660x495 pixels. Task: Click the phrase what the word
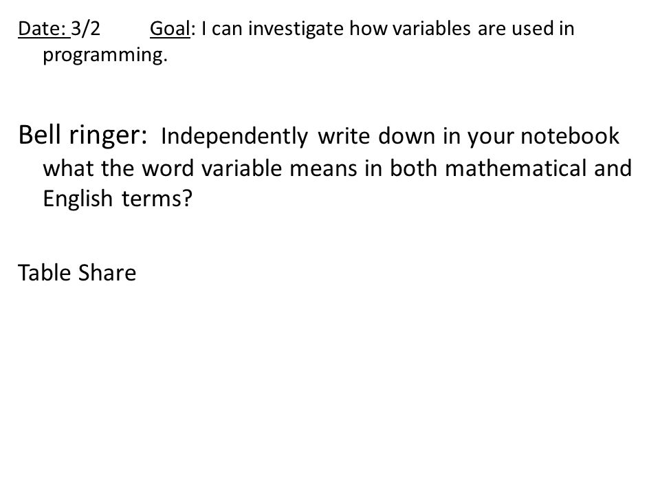[x=118, y=168]
